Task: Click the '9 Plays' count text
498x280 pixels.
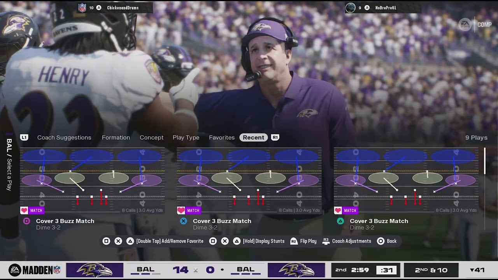Action: pos(476,138)
